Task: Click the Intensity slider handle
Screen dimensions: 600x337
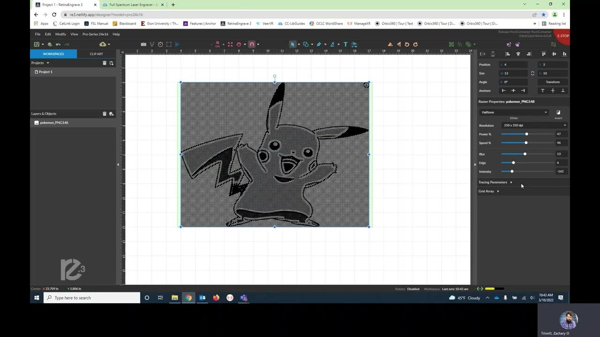Action: click(512, 172)
